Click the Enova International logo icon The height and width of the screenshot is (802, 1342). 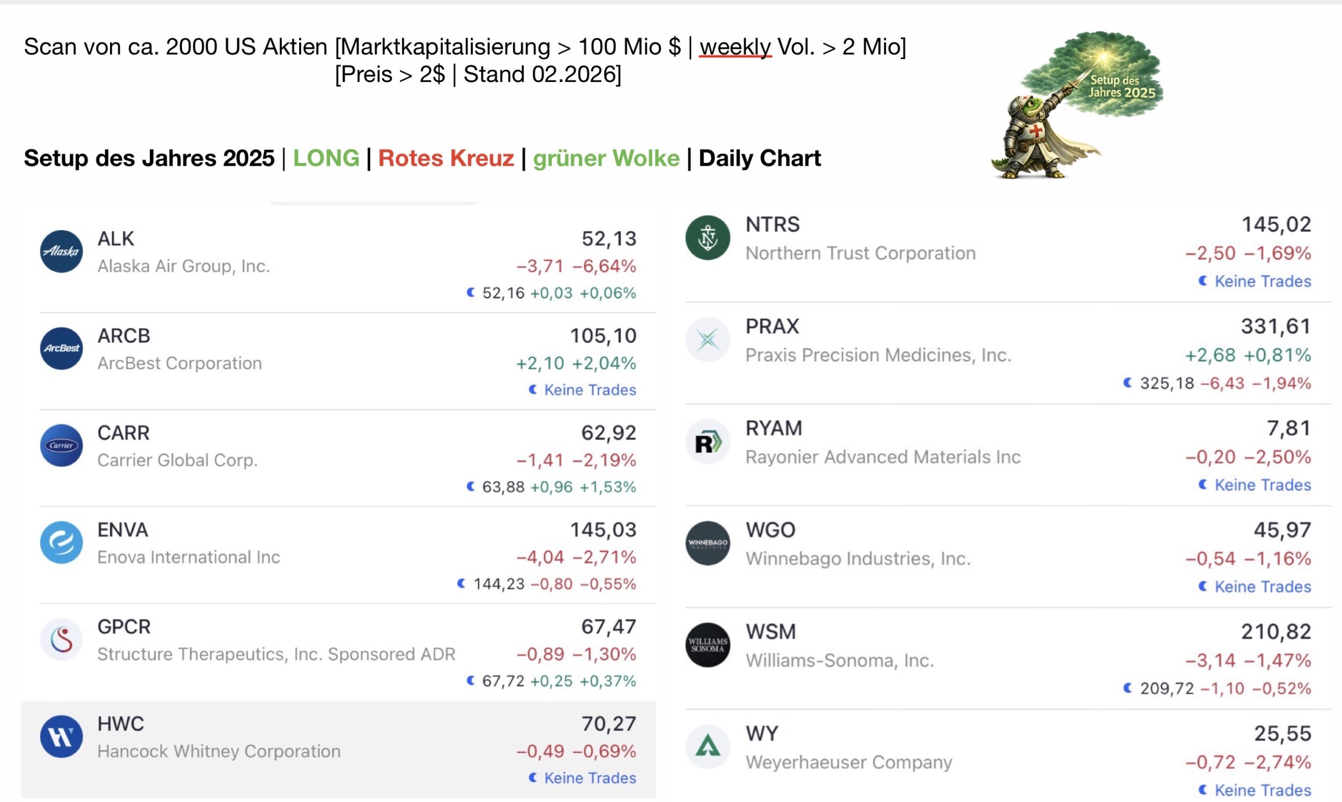pos(61,542)
